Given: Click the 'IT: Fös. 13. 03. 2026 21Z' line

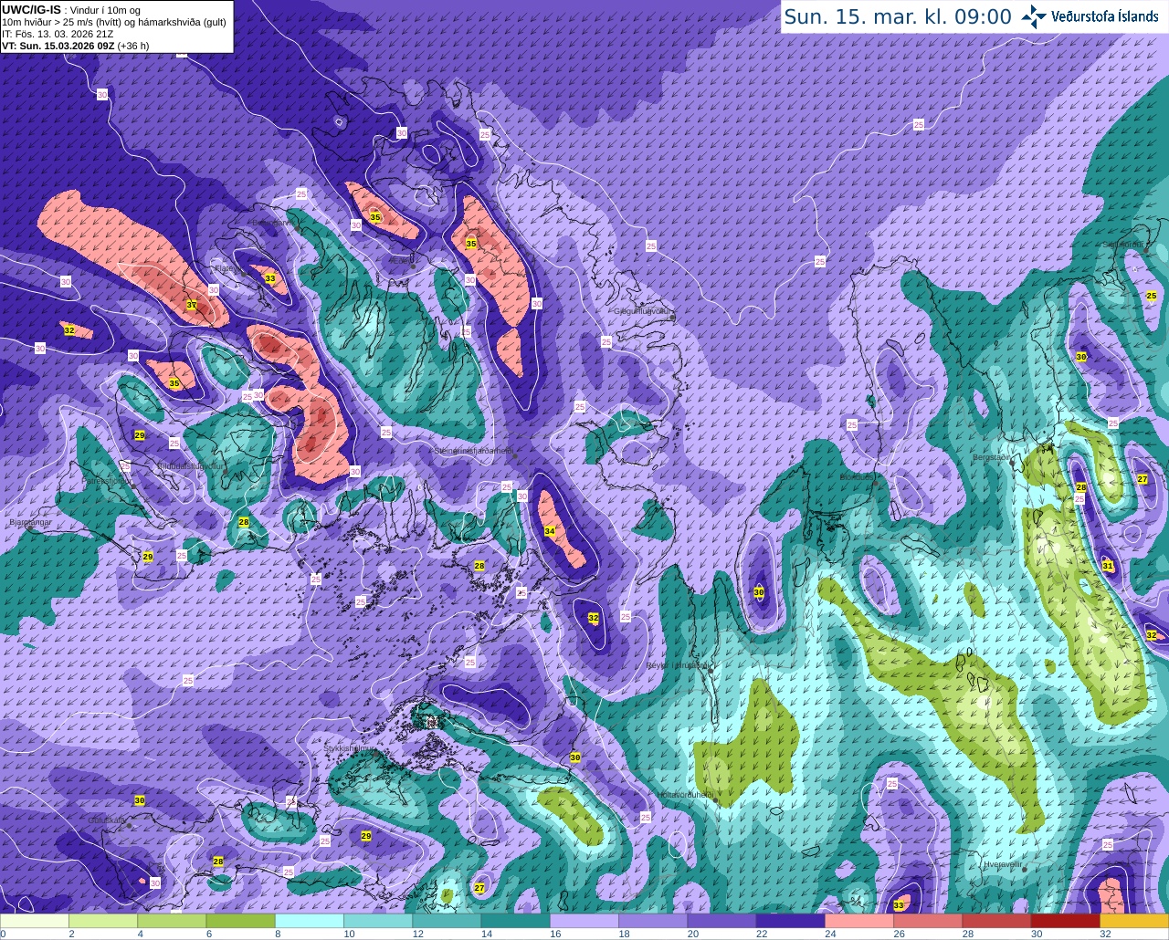Looking at the screenshot, I should pyautogui.click(x=58, y=34).
